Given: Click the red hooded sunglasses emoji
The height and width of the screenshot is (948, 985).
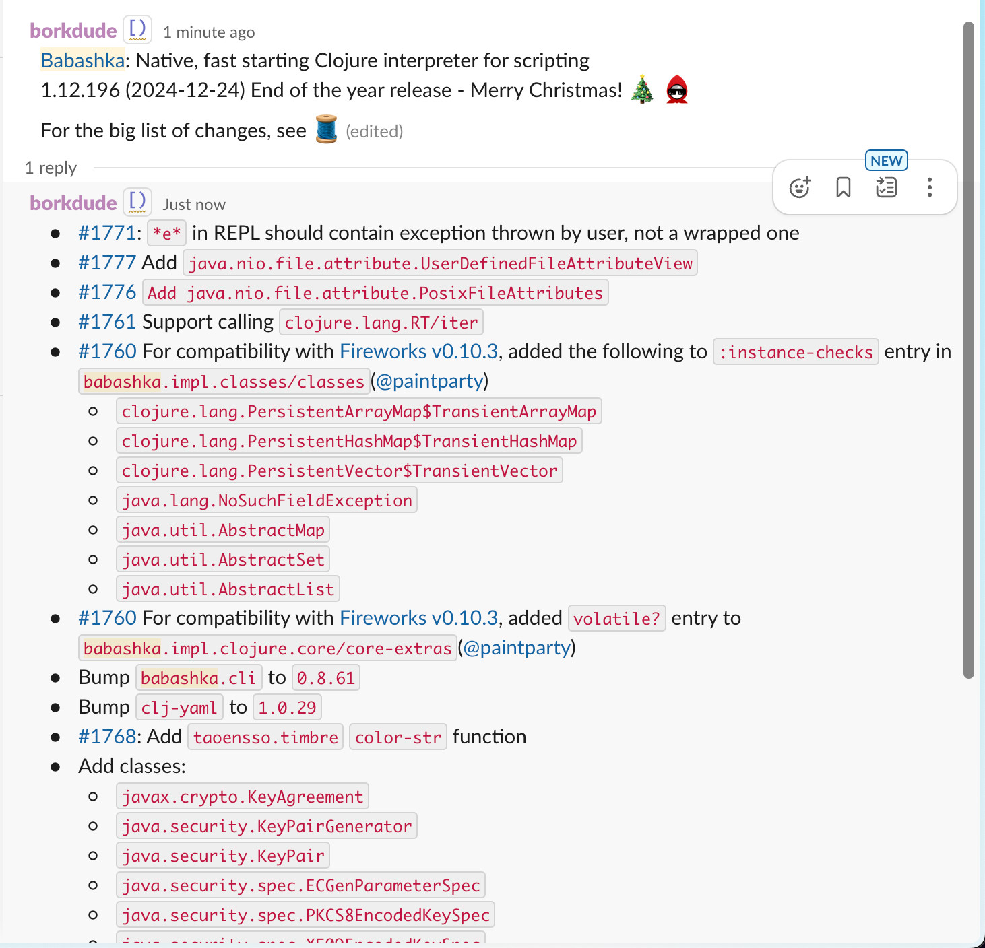Looking at the screenshot, I should coord(677,90).
